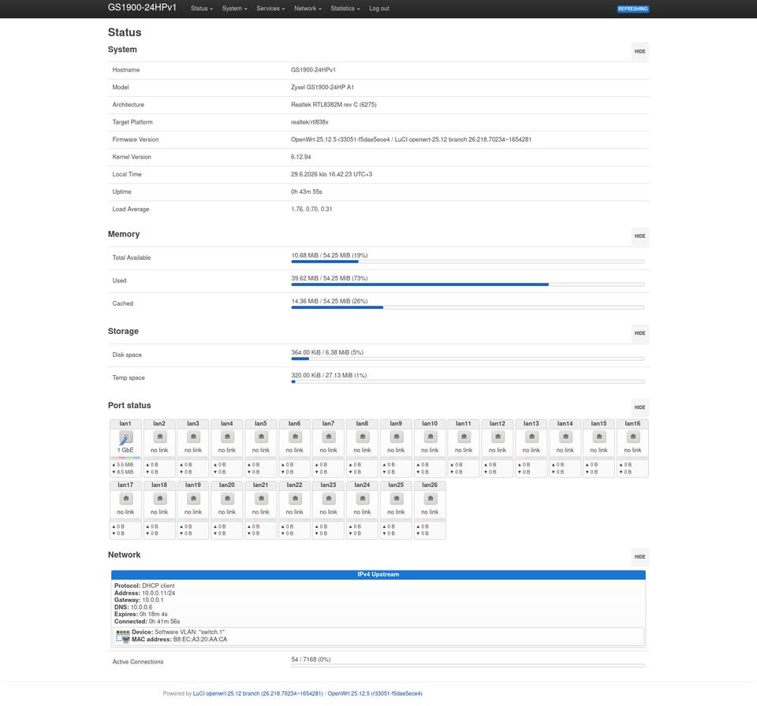The width and height of the screenshot is (757, 706).
Task: Click the uptime value 0h 43m 55s
Action: click(307, 191)
